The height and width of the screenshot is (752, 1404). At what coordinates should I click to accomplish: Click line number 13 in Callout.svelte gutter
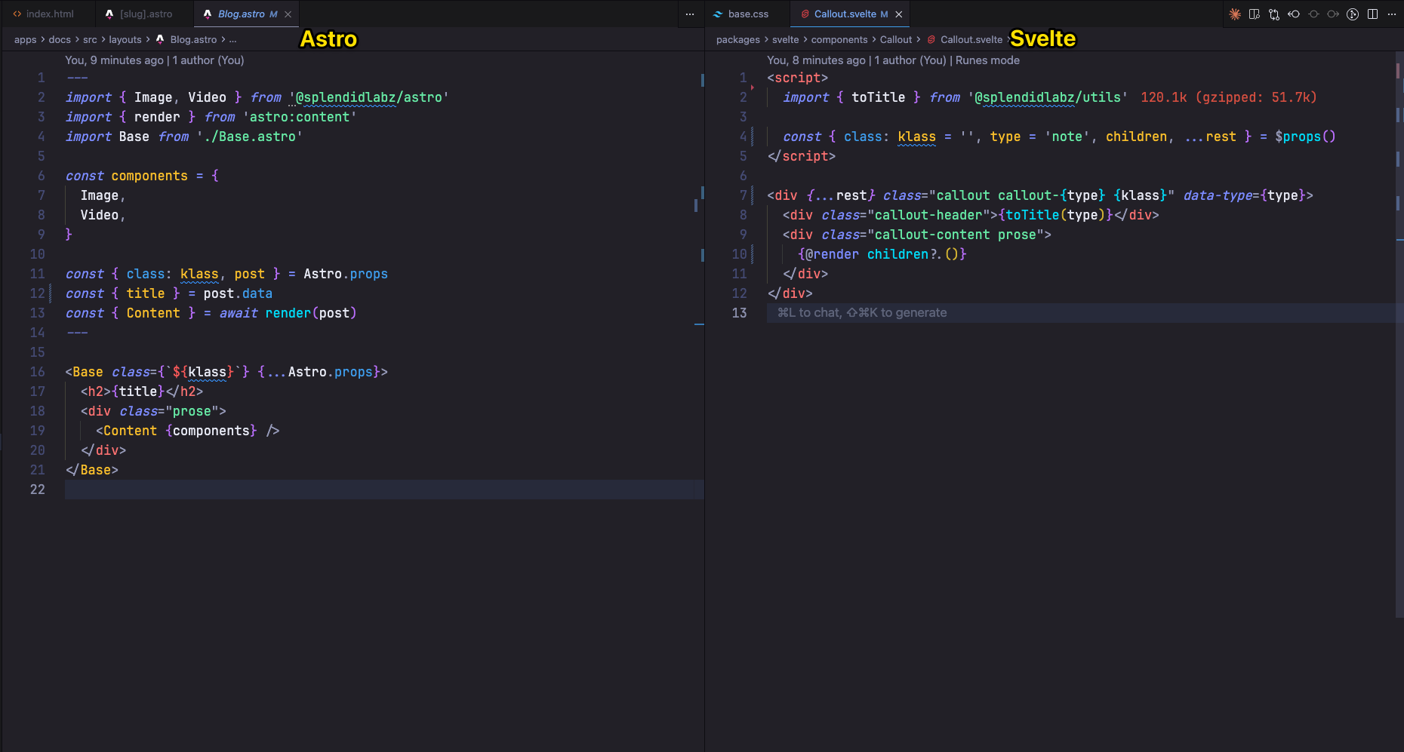[739, 313]
